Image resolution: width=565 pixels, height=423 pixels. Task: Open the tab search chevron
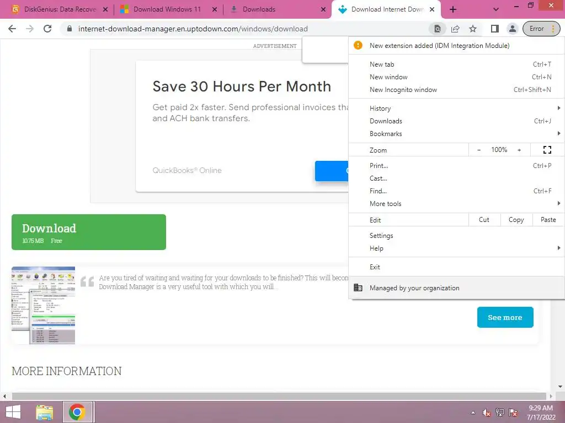tap(496, 10)
